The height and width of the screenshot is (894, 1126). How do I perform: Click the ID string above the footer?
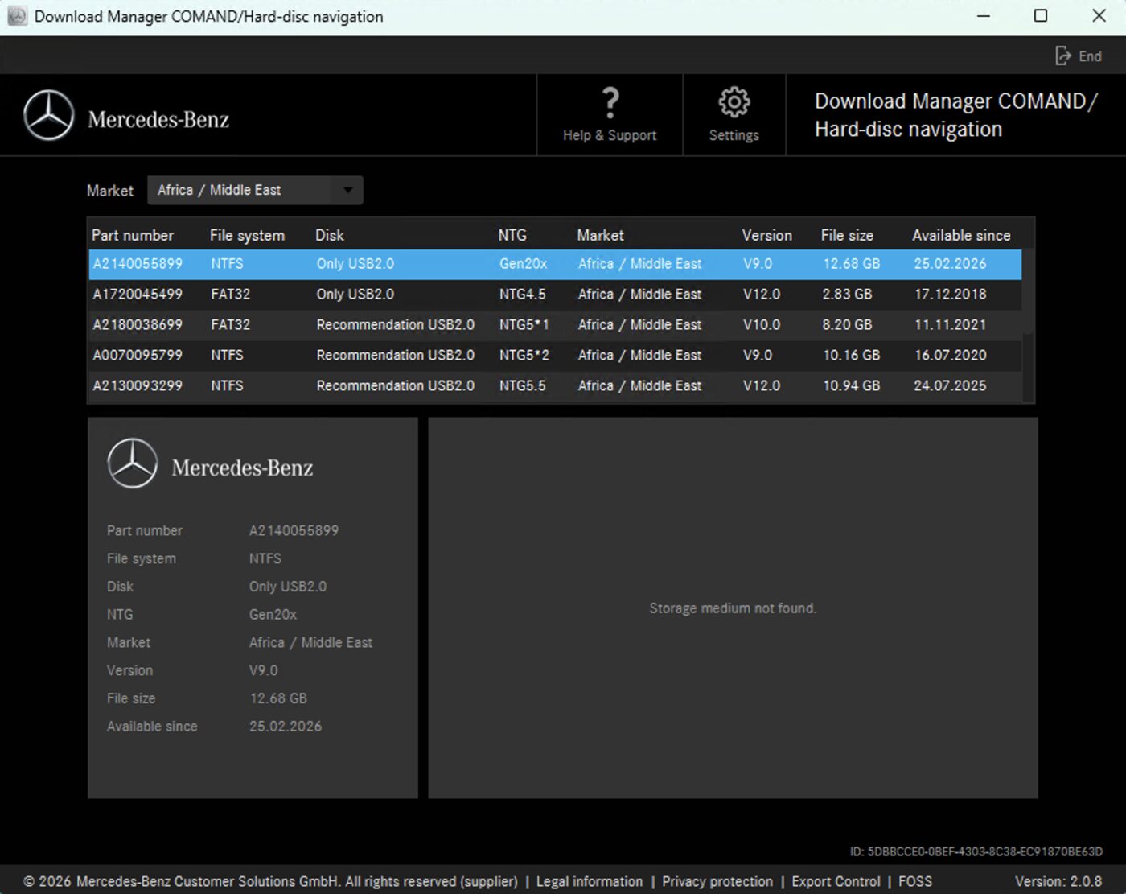(x=976, y=851)
